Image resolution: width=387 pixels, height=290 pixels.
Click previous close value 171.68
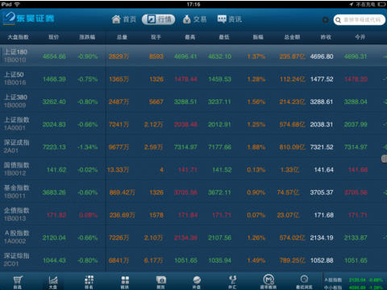324,215
